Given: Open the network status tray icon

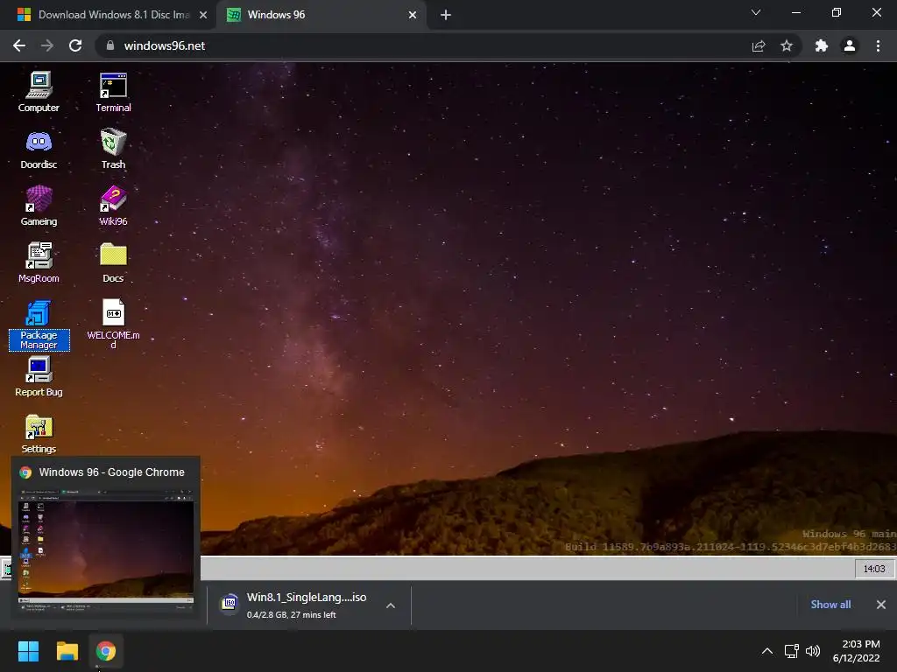Looking at the screenshot, I should click(x=792, y=651).
